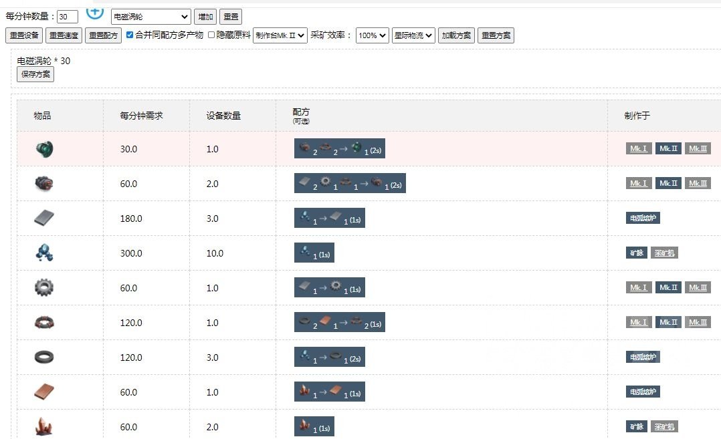
Task: Click the 300.0 per-minute value
Action: [x=131, y=253]
